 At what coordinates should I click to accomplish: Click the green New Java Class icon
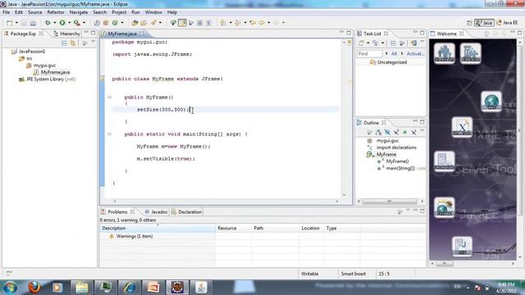pyautogui.click(x=115, y=23)
